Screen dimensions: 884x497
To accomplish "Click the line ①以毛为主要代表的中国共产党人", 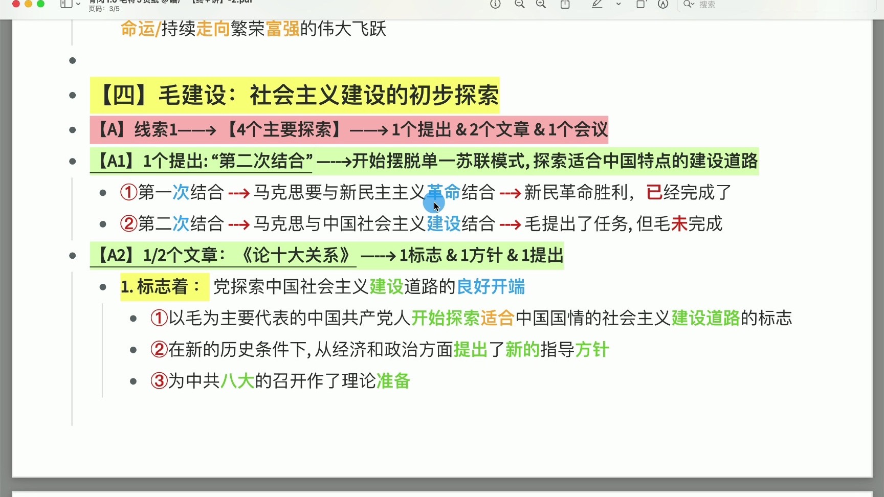I will [x=471, y=319].
